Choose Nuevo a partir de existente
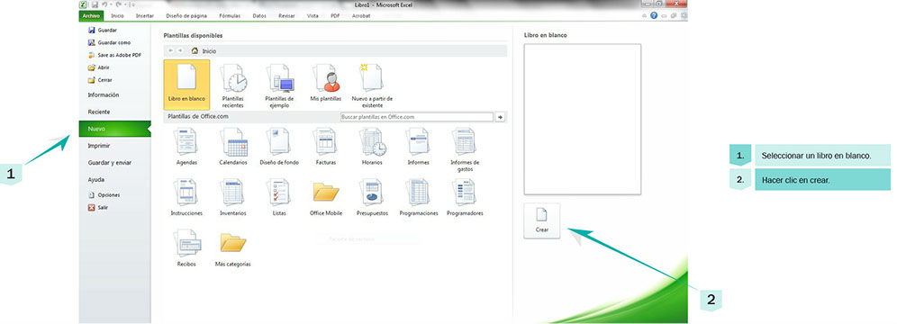This screenshot has width=897, height=324. [372, 85]
